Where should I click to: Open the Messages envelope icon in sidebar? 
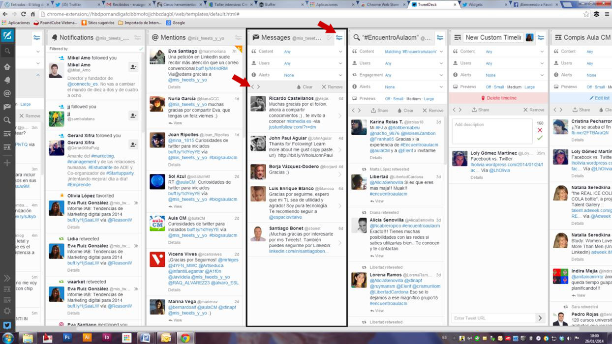point(7,107)
